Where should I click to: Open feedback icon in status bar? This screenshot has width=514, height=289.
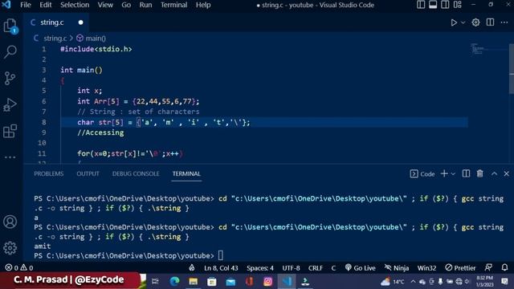[x=488, y=267]
